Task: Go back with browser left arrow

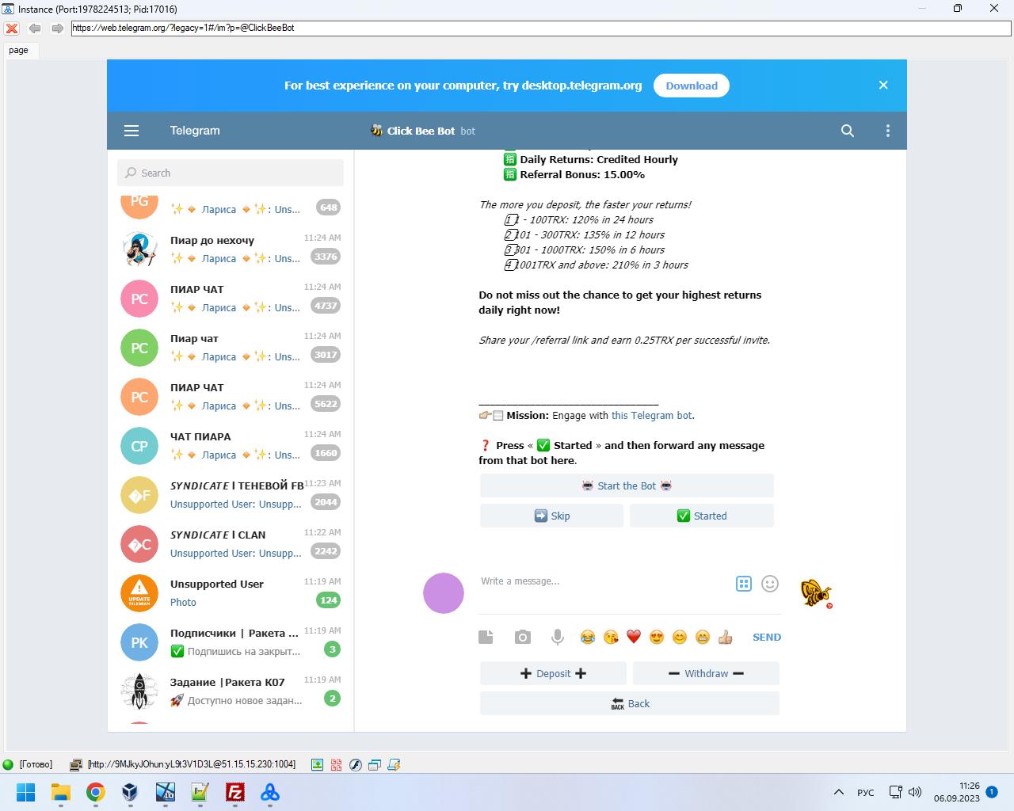Action: point(35,28)
